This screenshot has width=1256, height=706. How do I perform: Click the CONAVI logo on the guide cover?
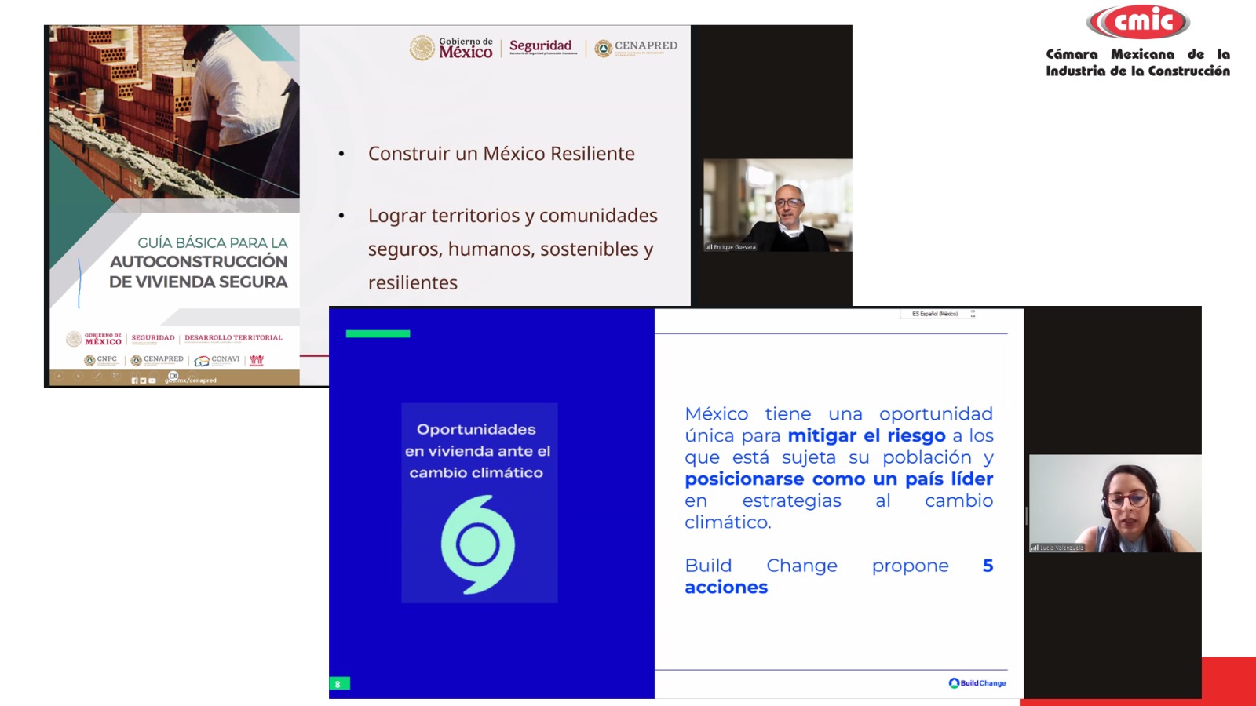pyautogui.click(x=217, y=360)
